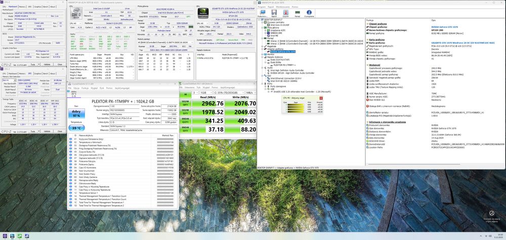Run 'All' benchmark in CrystalDiskMark
506x240 pixels.
coord(185,94)
